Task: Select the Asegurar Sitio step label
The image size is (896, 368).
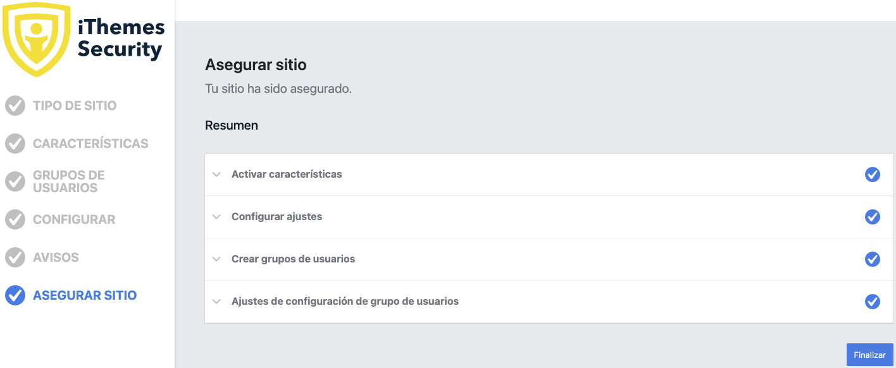Action: [x=85, y=295]
